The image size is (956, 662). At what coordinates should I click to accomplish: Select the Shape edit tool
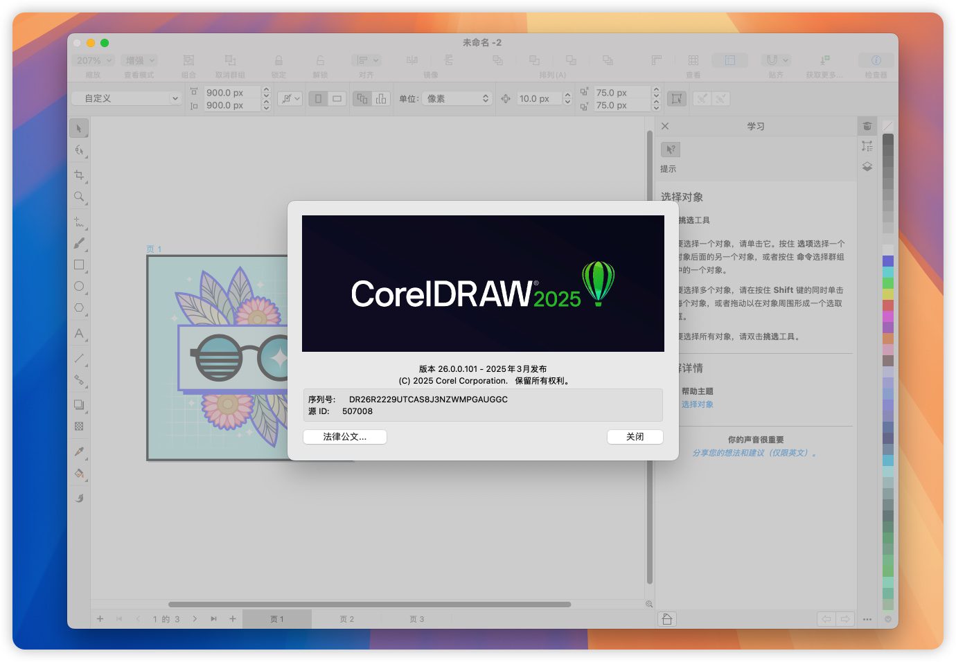[x=79, y=150]
